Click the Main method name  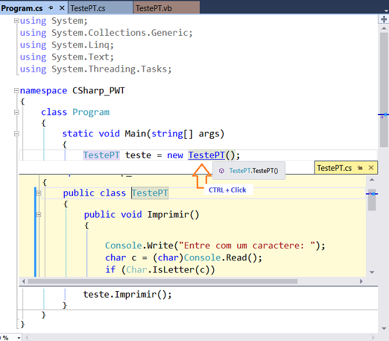click(x=135, y=134)
